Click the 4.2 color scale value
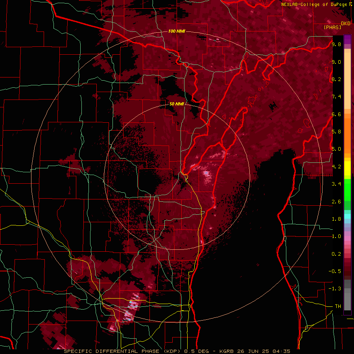354x354 pixels. [336, 167]
